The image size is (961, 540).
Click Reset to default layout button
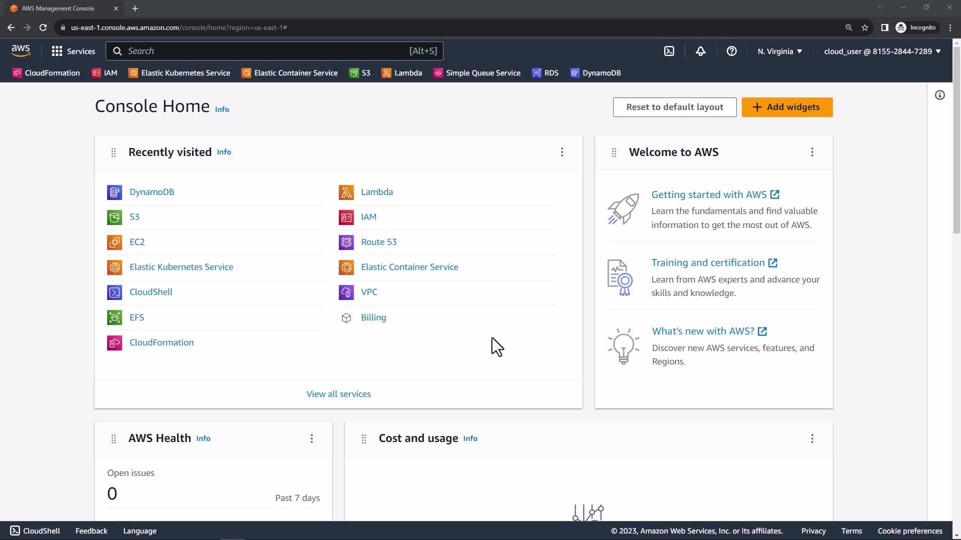[x=674, y=107]
